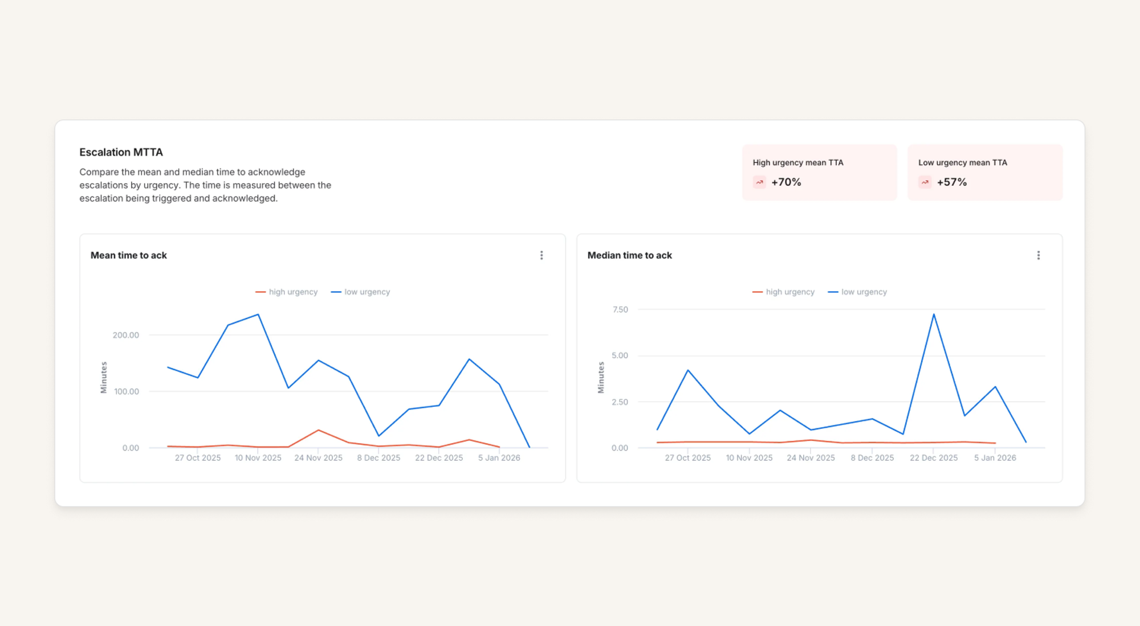Click trend arrow icon beside +70%
Screen dimensions: 1140x626
[x=759, y=182]
